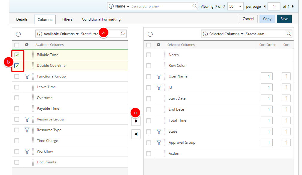This screenshot has height=175, width=302.
Task: Open the Selected Columns search dropdown
Action: coord(242,34)
